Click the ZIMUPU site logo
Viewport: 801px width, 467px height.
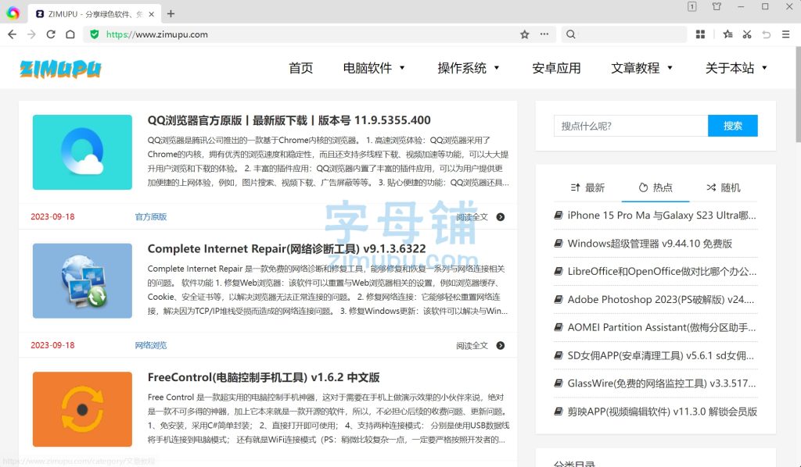pyautogui.click(x=60, y=68)
